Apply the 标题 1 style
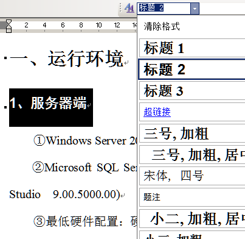This screenshot has width=245, height=239. tap(192, 48)
